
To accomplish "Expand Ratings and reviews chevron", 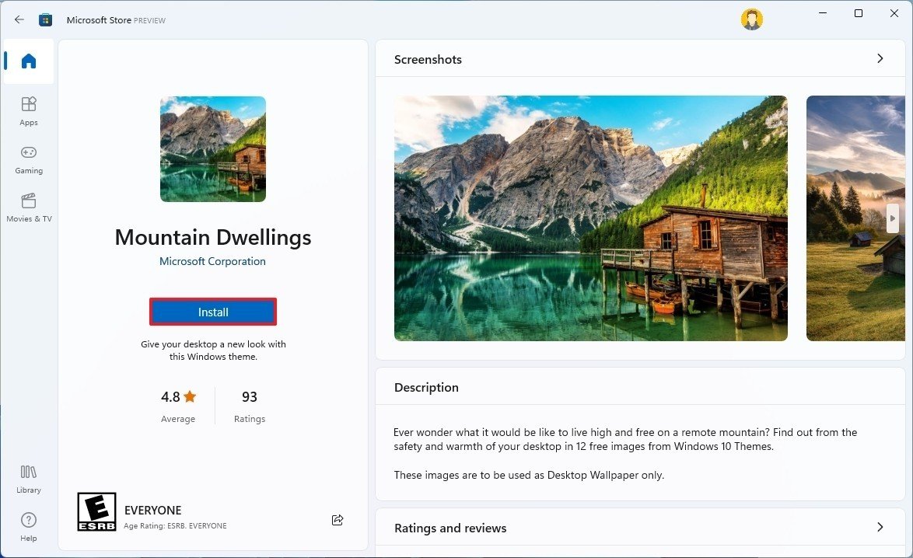I will point(880,527).
